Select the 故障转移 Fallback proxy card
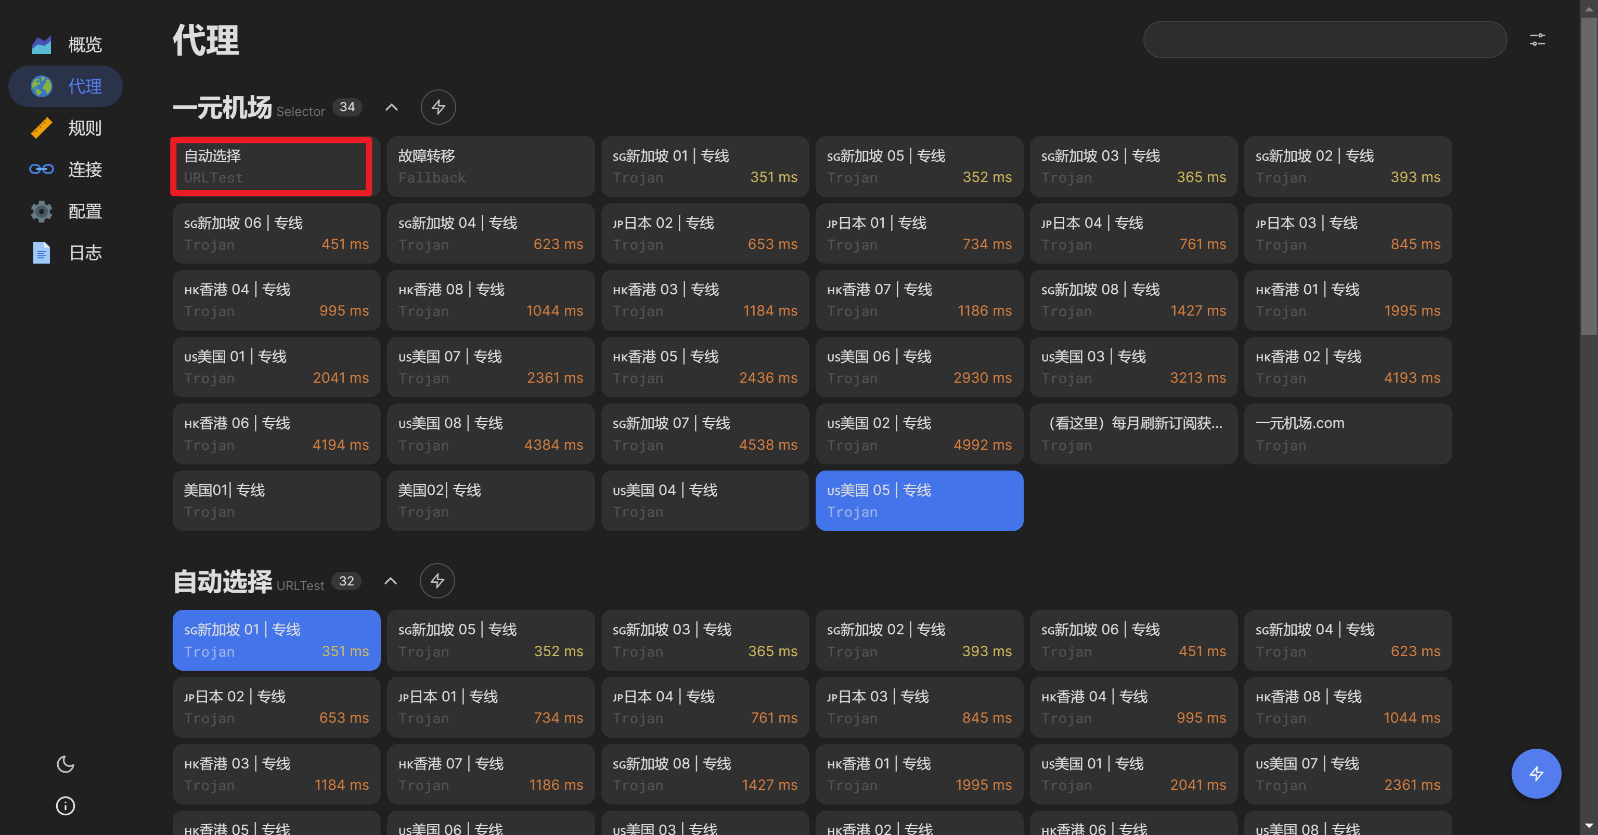Image resolution: width=1598 pixels, height=835 pixels. tap(490, 166)
